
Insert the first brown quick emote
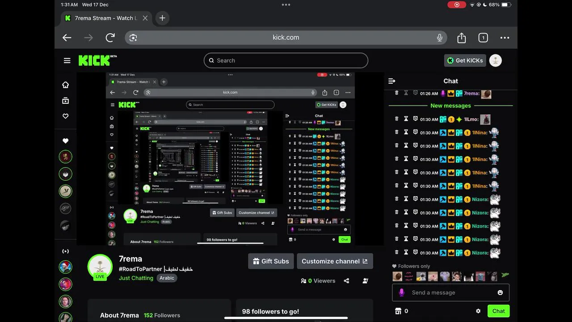[x=397, y=276]
